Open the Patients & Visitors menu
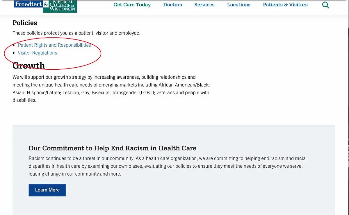 tap(285, 5)
